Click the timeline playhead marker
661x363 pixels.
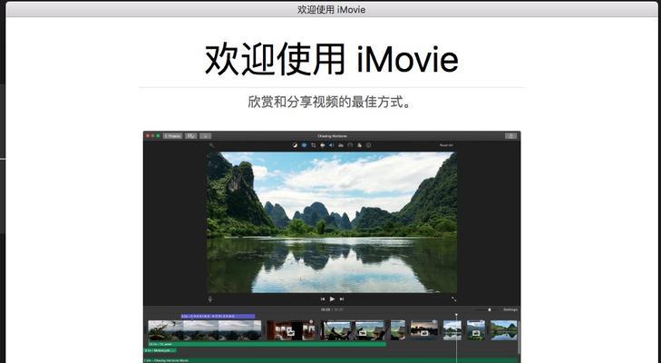456,315
